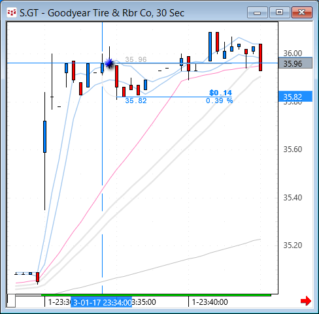Click the $0.14 measurement label
This screenshot has height=314, width=319.
click(220, 93)
